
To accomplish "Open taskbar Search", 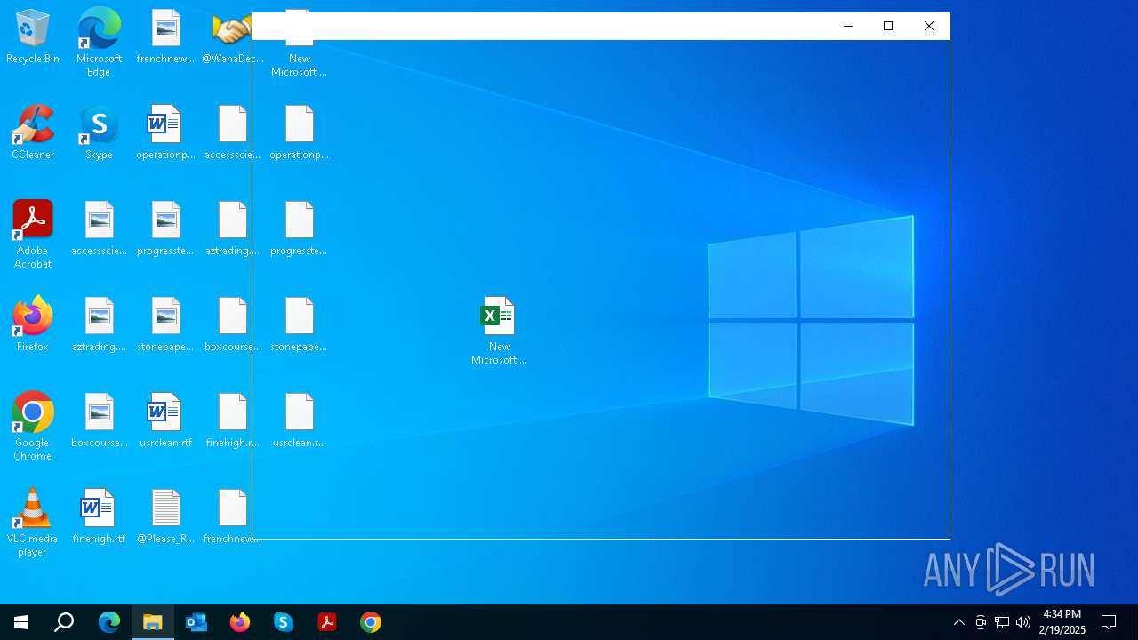I will [64, 622].
